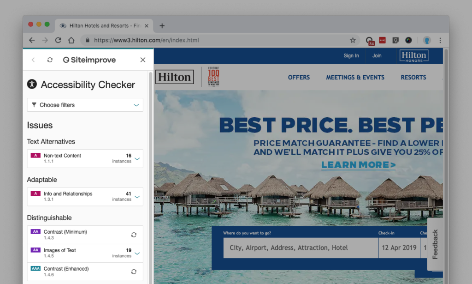Viewport: 472px width, 284px height.
Task: Open the Choose filters dropdown
Action: pos(85,105)
